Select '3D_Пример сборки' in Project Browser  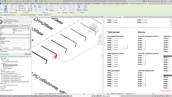[8, 67]
